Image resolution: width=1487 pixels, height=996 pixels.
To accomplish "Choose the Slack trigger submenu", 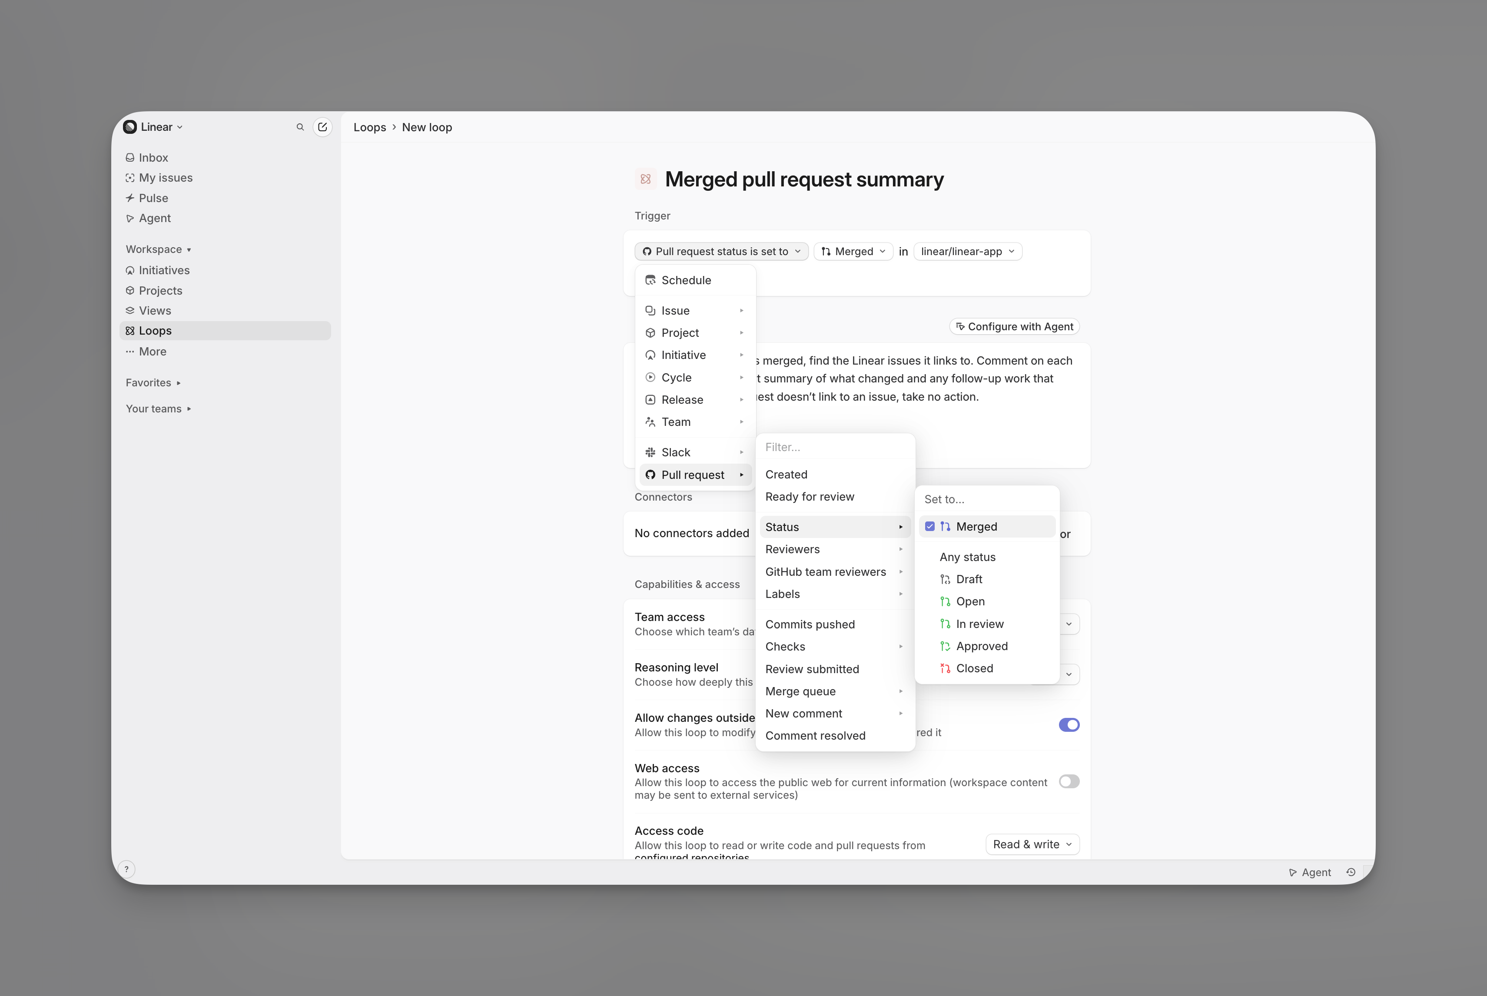I will [696, 452].
